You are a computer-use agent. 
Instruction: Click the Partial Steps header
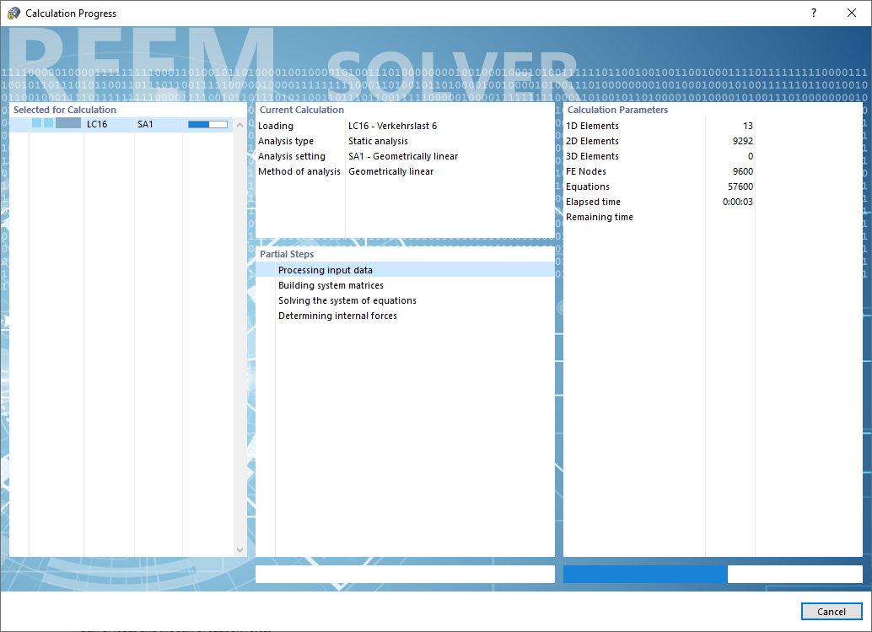click(287, 254)
